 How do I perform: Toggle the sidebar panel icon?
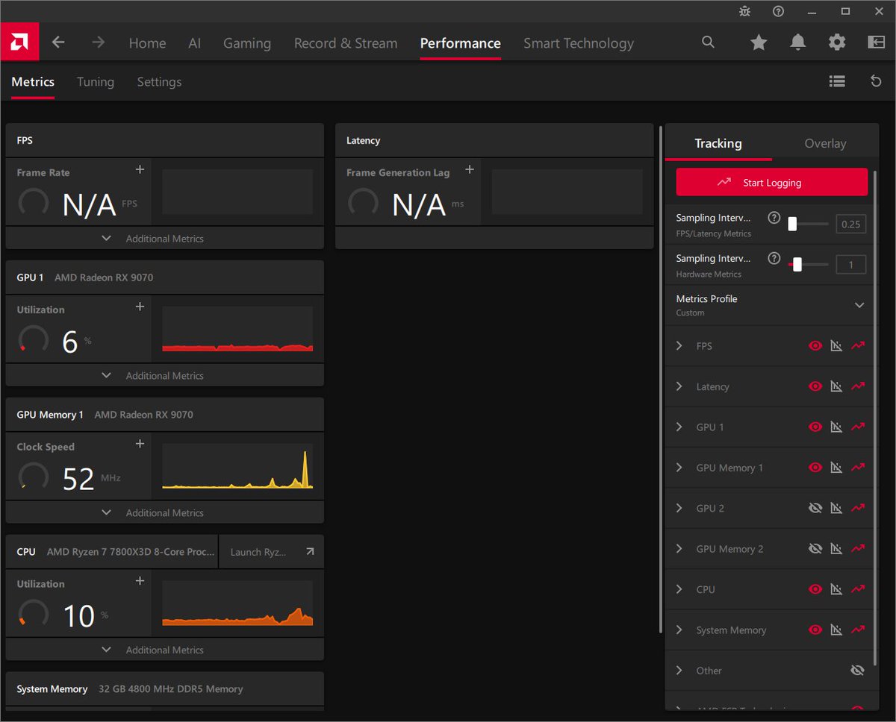click(x=876, y=43)
